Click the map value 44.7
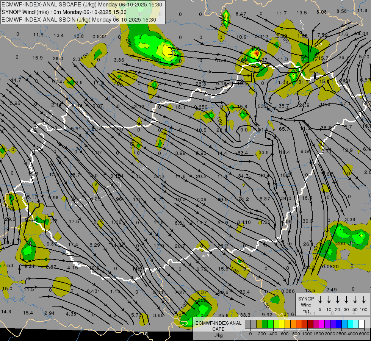 coord(16,80)
